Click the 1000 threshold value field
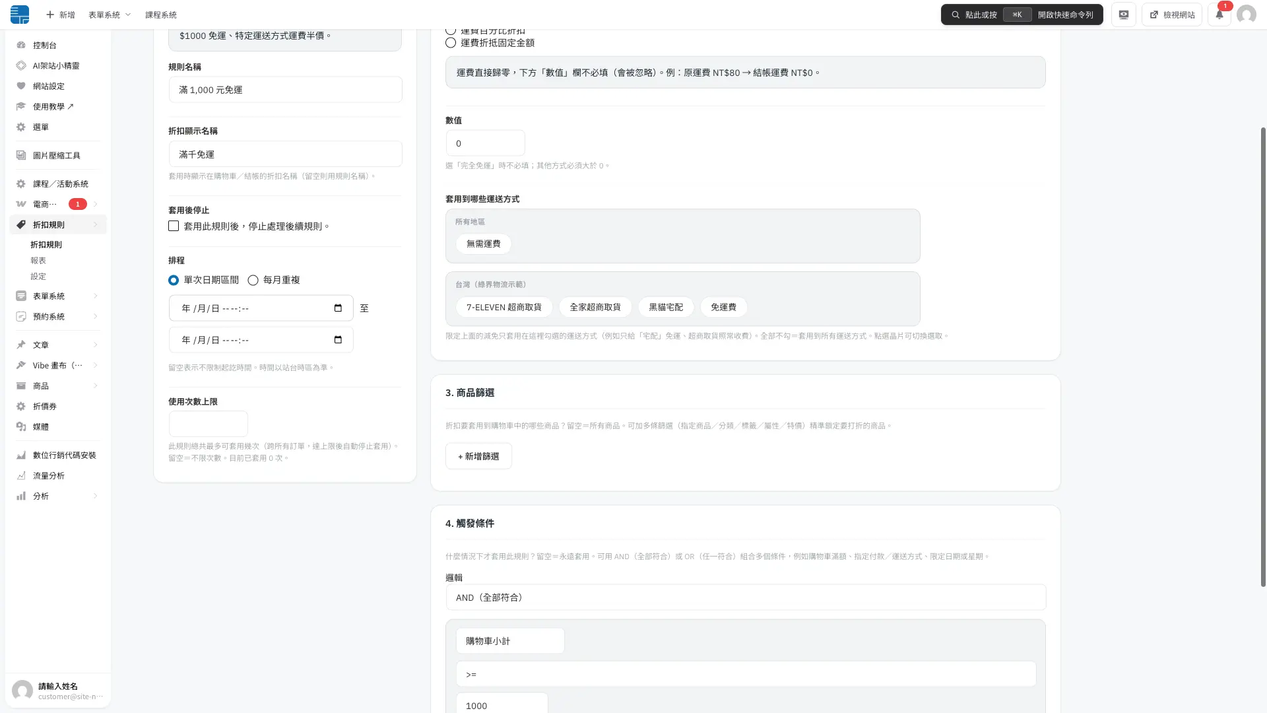1267x713 pixels. click(x=502, y=704)
